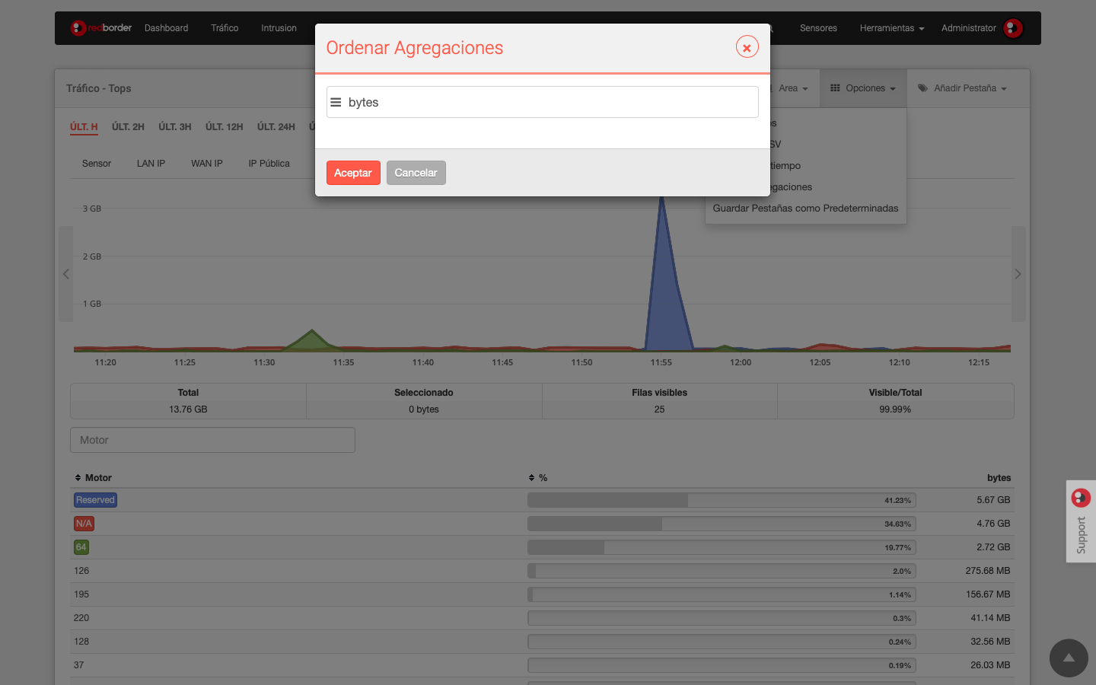
Task: Grab the drag handle icon beside bytes
Action: coord(336,102)
